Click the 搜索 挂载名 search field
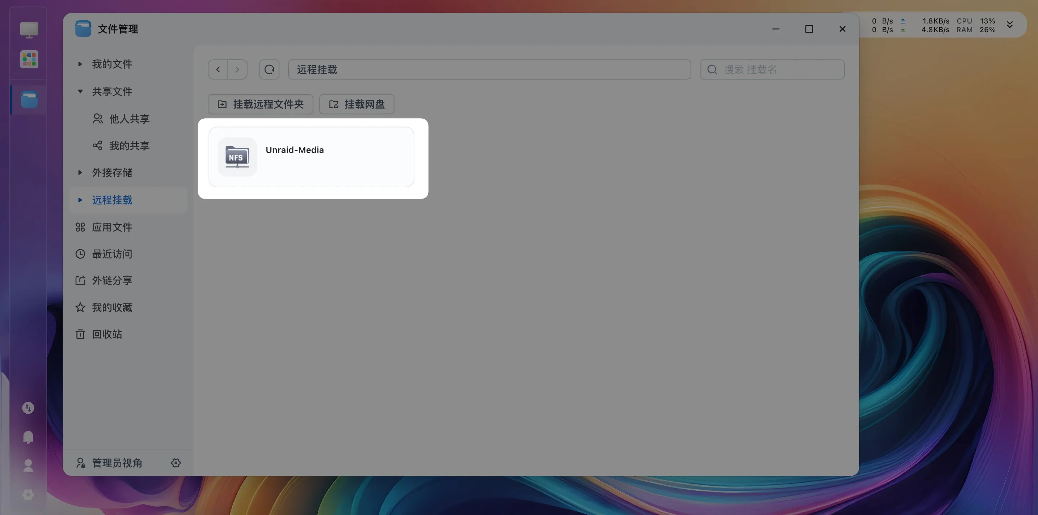 [772, 69]
